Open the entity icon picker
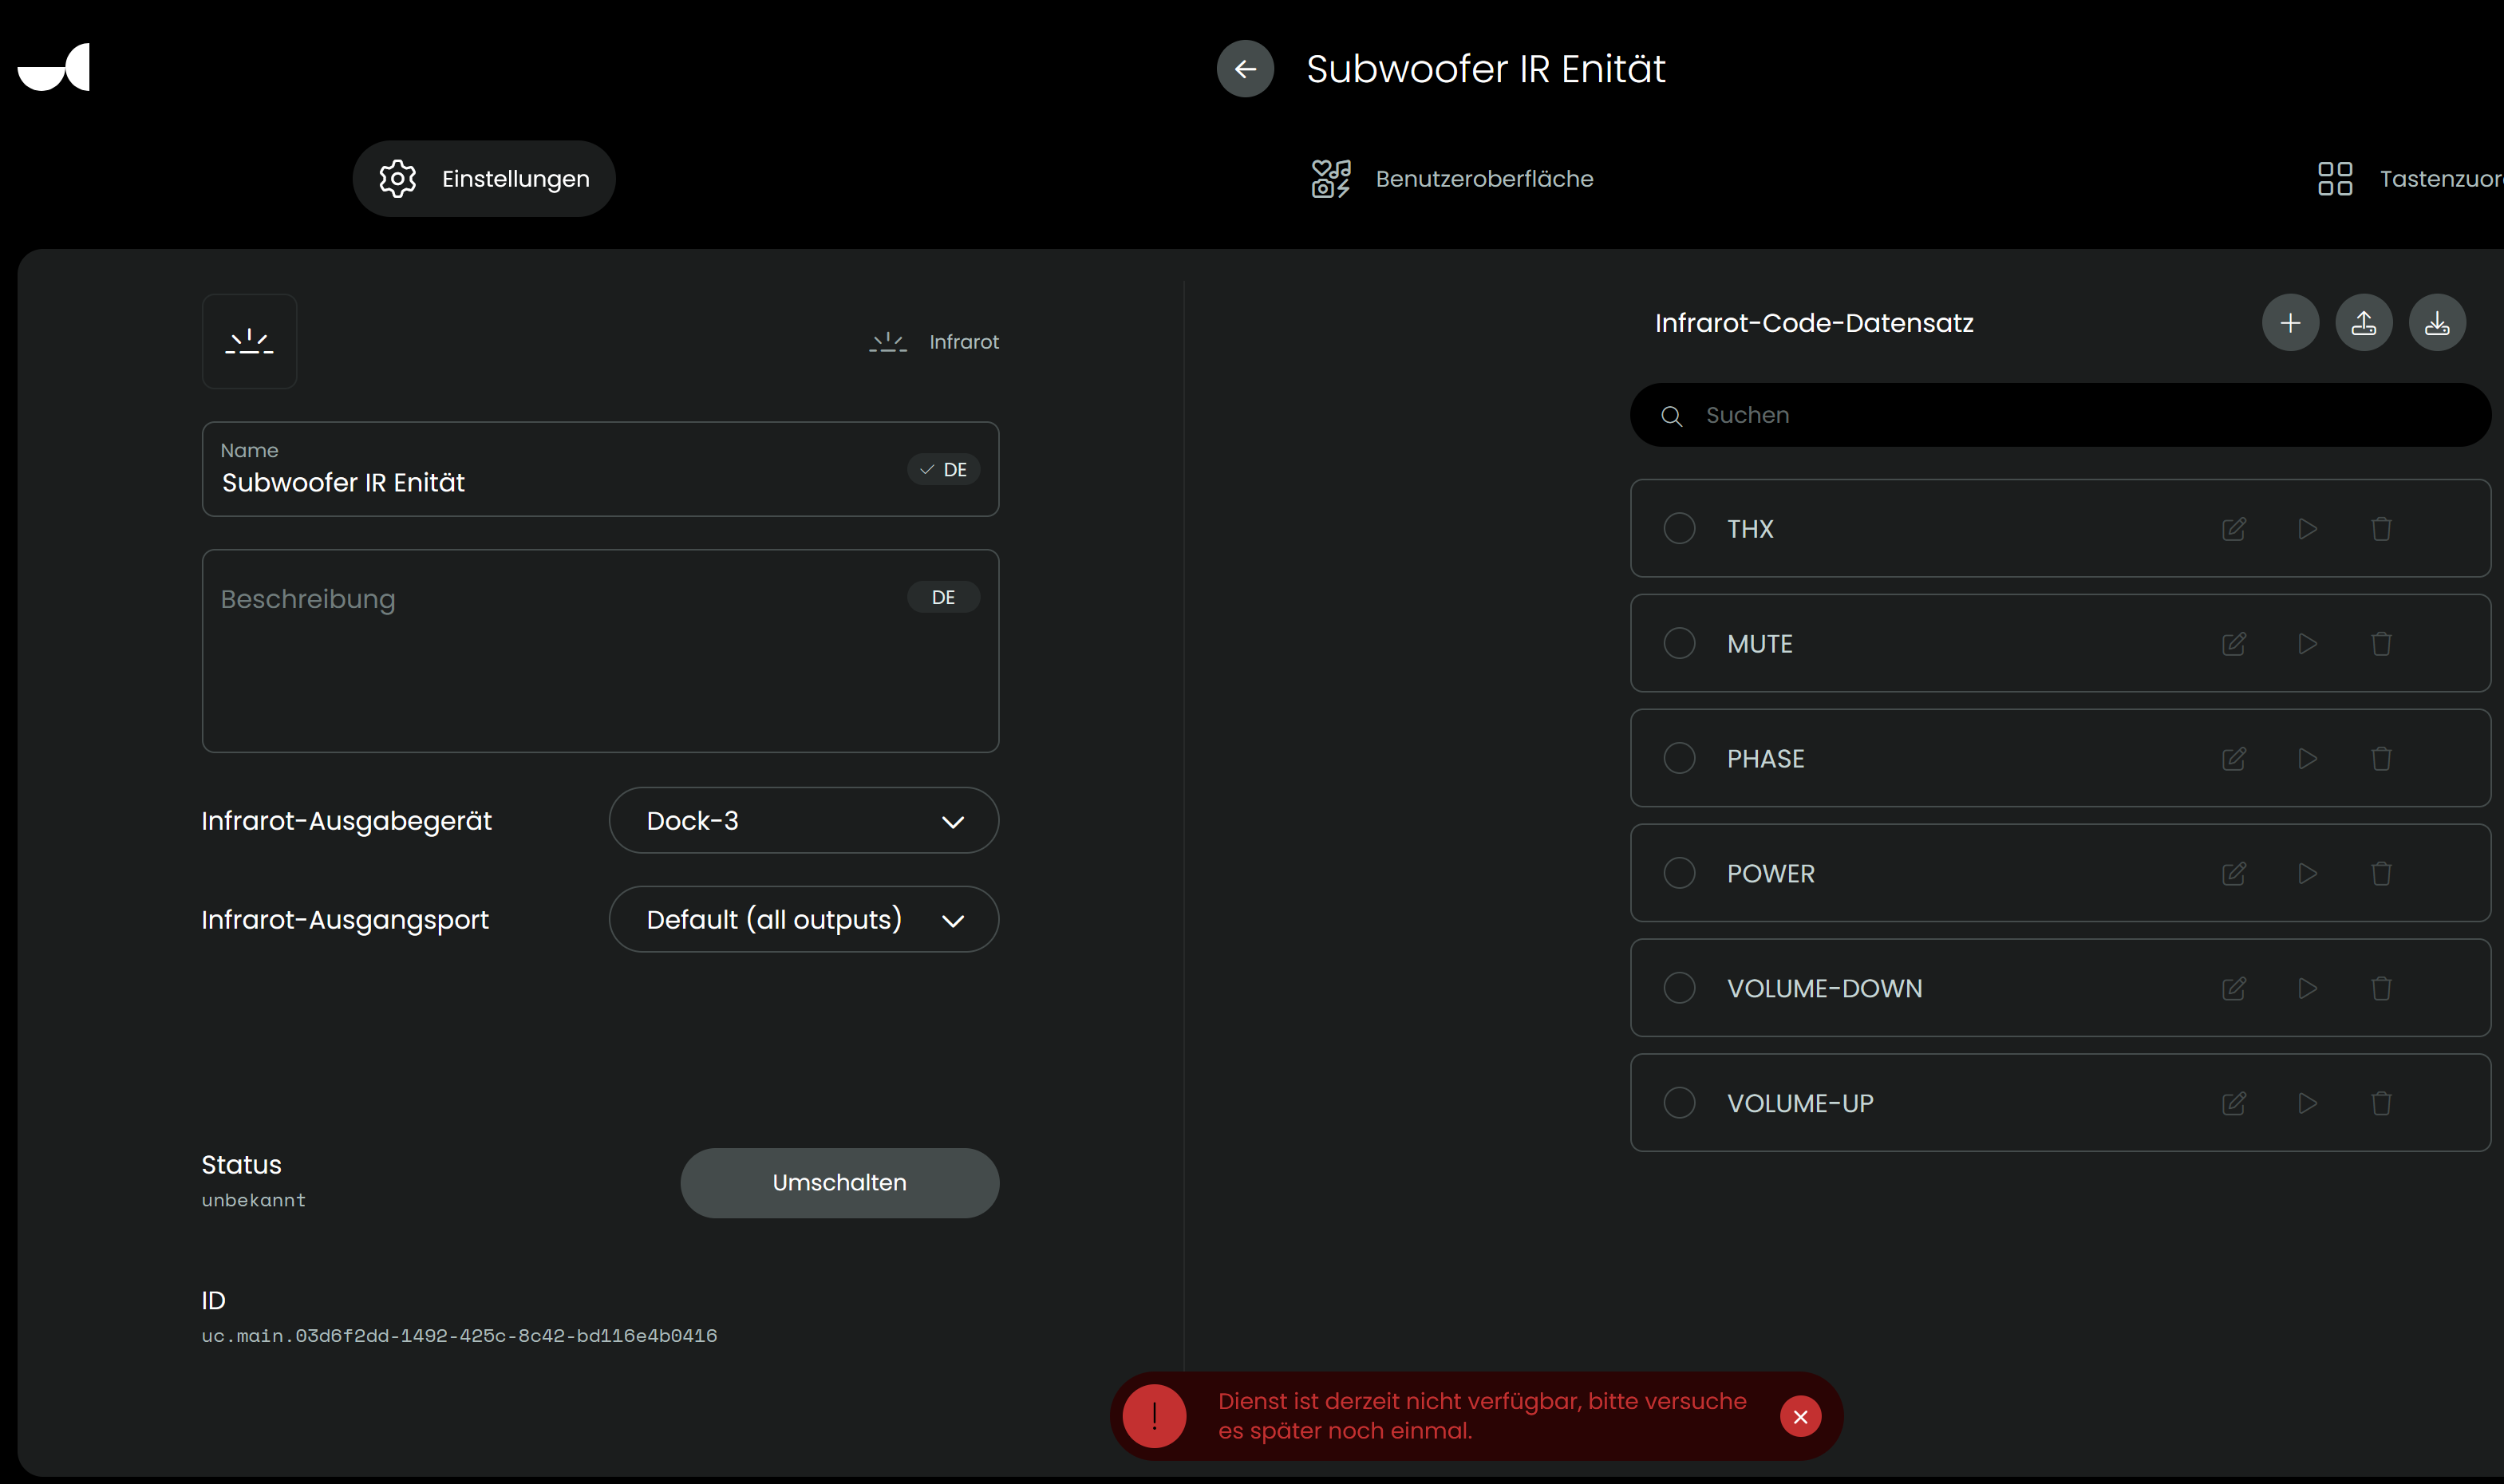Image resolution: width=2504 pixels, height=1484 pixels. (x=249, y=342)
